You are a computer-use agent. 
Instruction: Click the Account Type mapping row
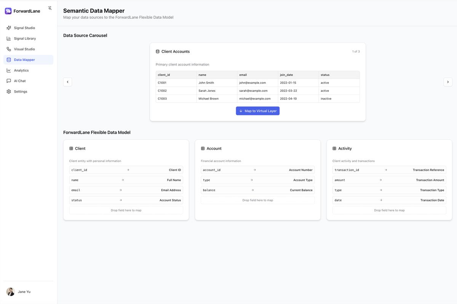tap(258, 180)
